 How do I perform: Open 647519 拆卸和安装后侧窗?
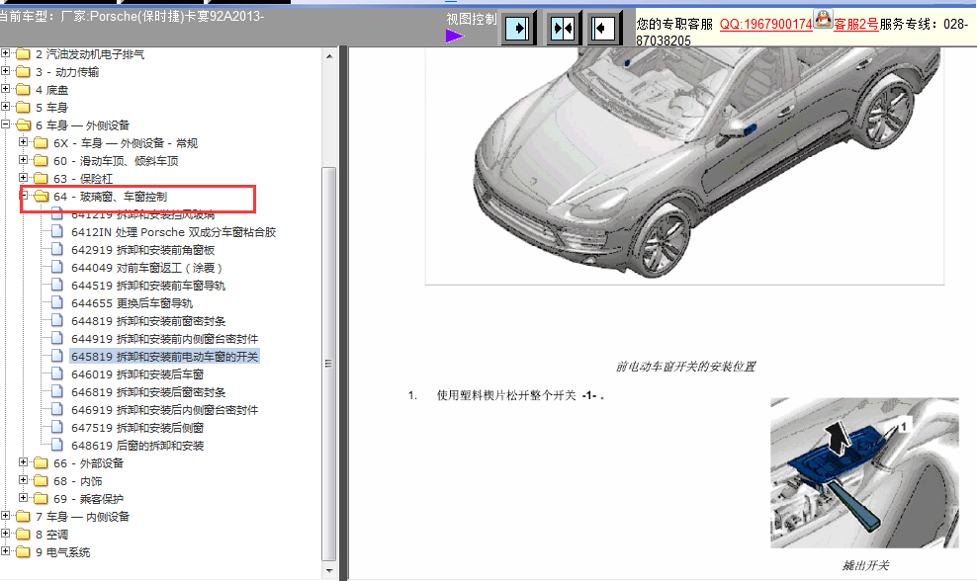(x=137, y=428)
